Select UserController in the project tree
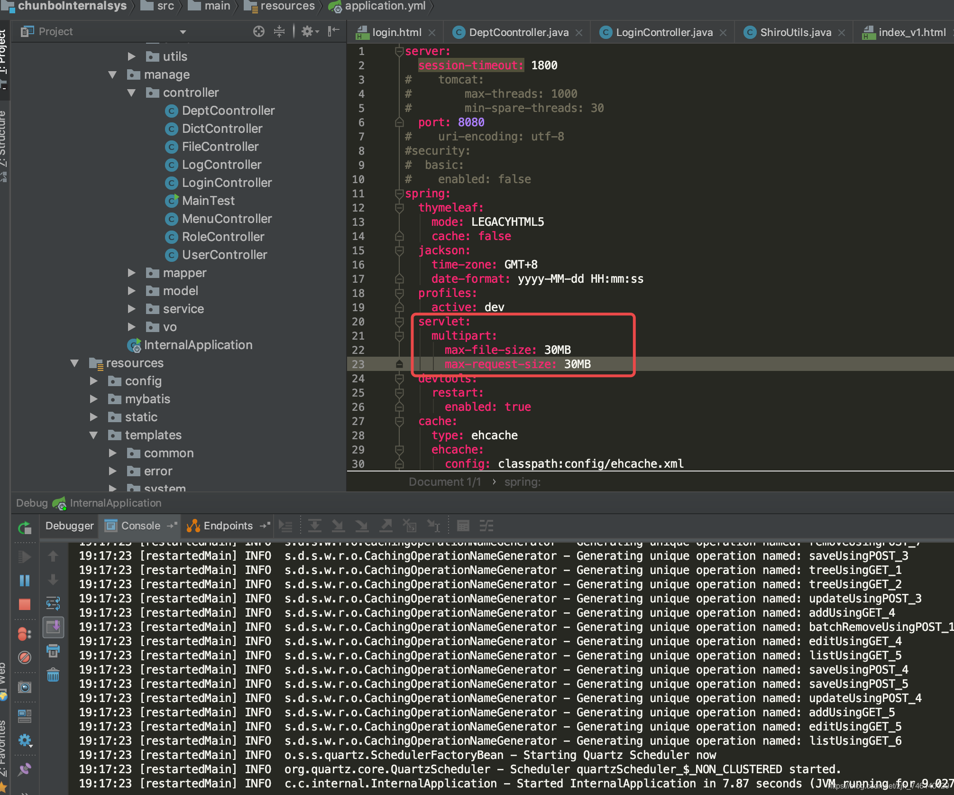This screenshot has height=795, width=954. coord(223,255)
